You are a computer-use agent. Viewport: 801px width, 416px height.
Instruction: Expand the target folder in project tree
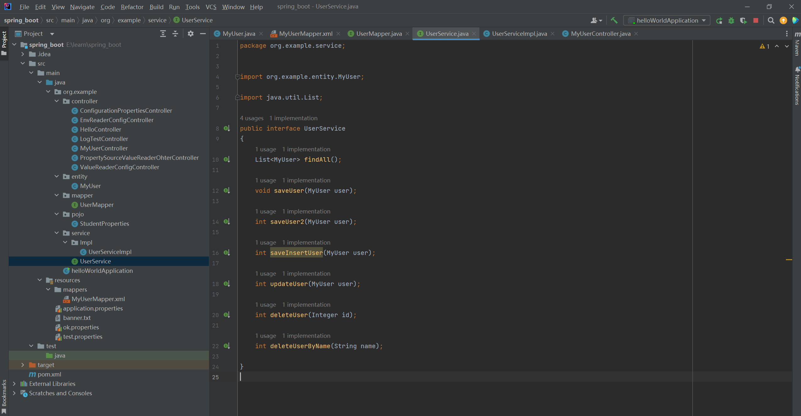(x=23, y=365)
